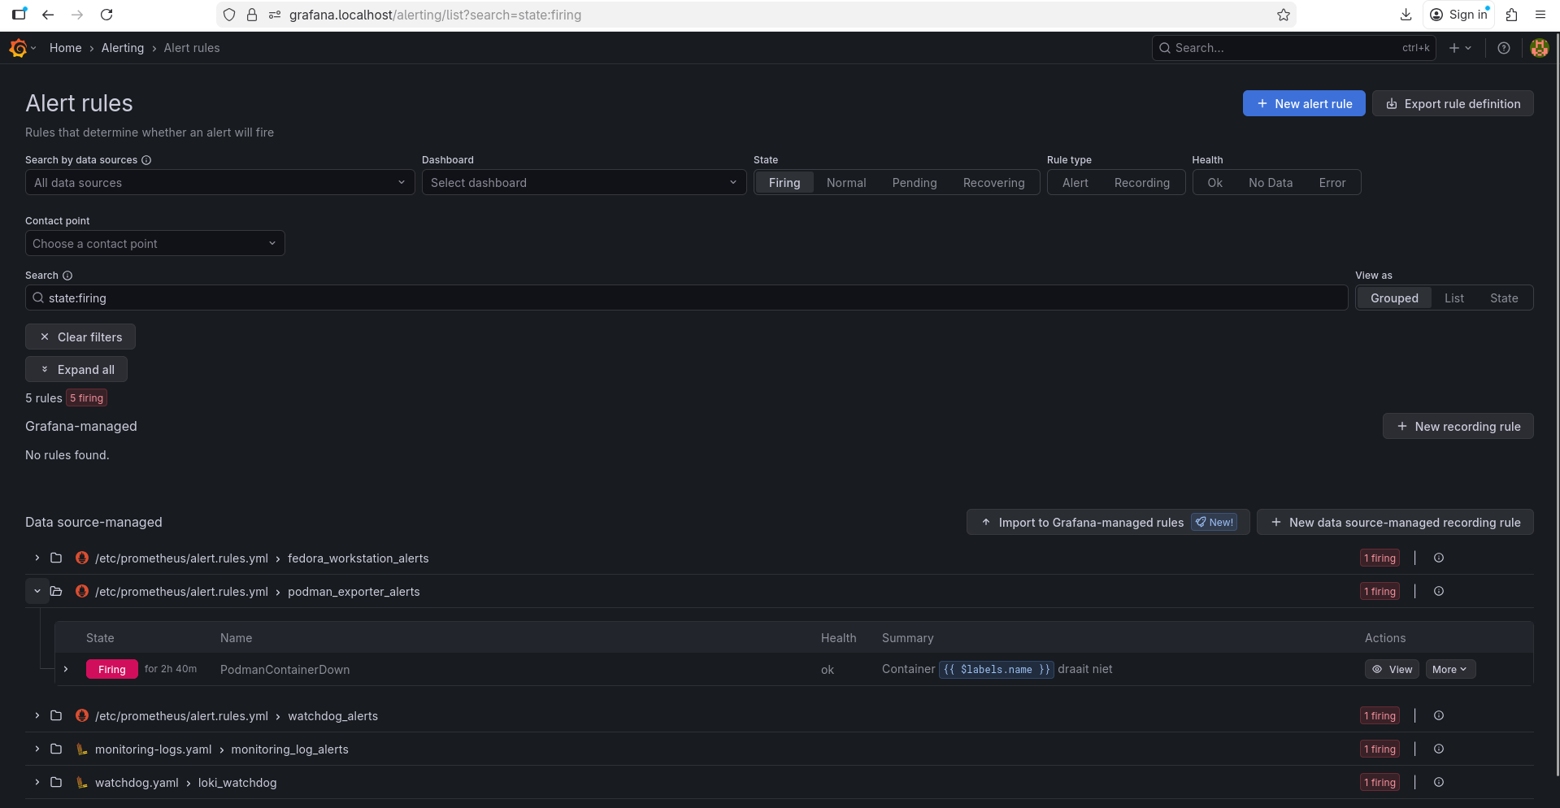Click info icon beside Search label
1560x808 pixels.
67,276
